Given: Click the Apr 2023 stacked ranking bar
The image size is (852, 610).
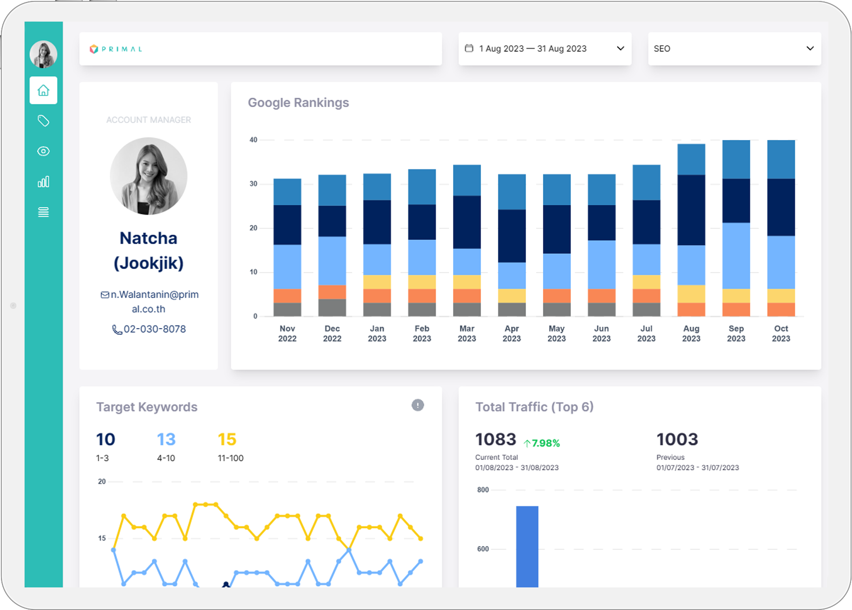Looking at the screenshot, I should (x=511, y=245).
